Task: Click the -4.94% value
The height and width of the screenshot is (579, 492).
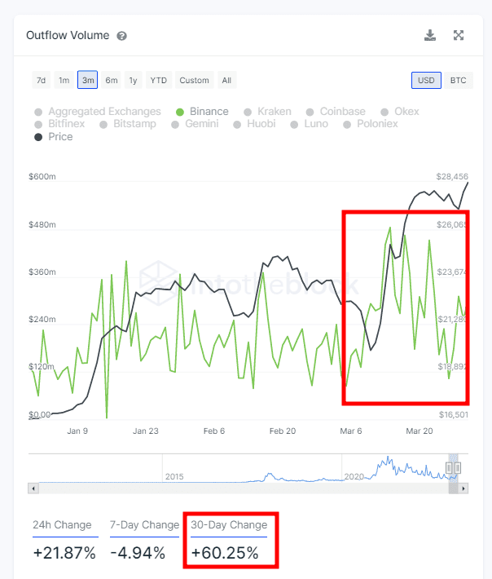Action: (x=138, y=553)
